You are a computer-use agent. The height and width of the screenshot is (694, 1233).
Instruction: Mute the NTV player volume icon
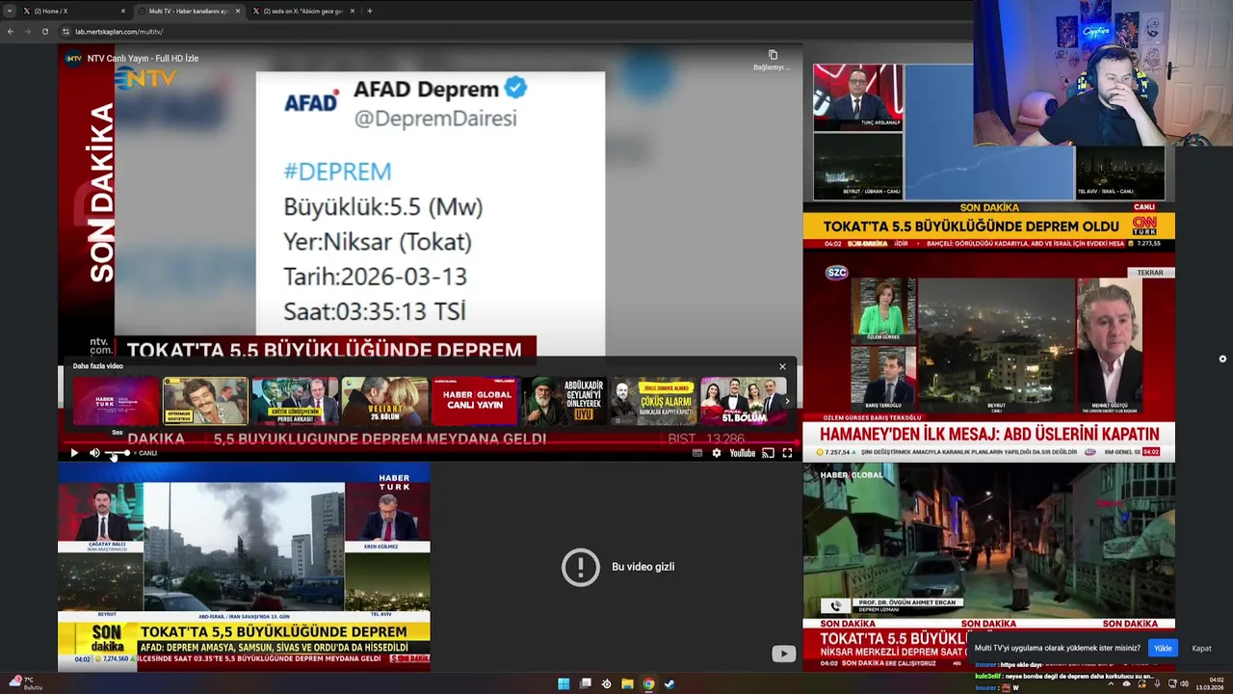point(94,453)
